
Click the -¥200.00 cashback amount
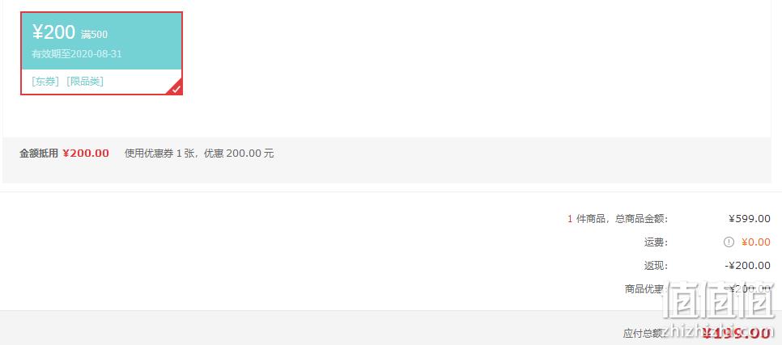tap(747, 266)
